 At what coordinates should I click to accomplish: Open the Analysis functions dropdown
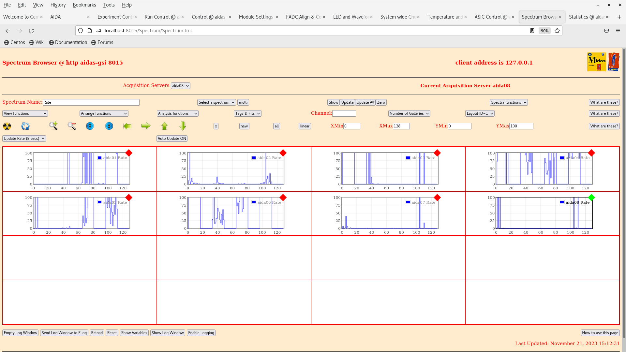(x=177, y=113)
